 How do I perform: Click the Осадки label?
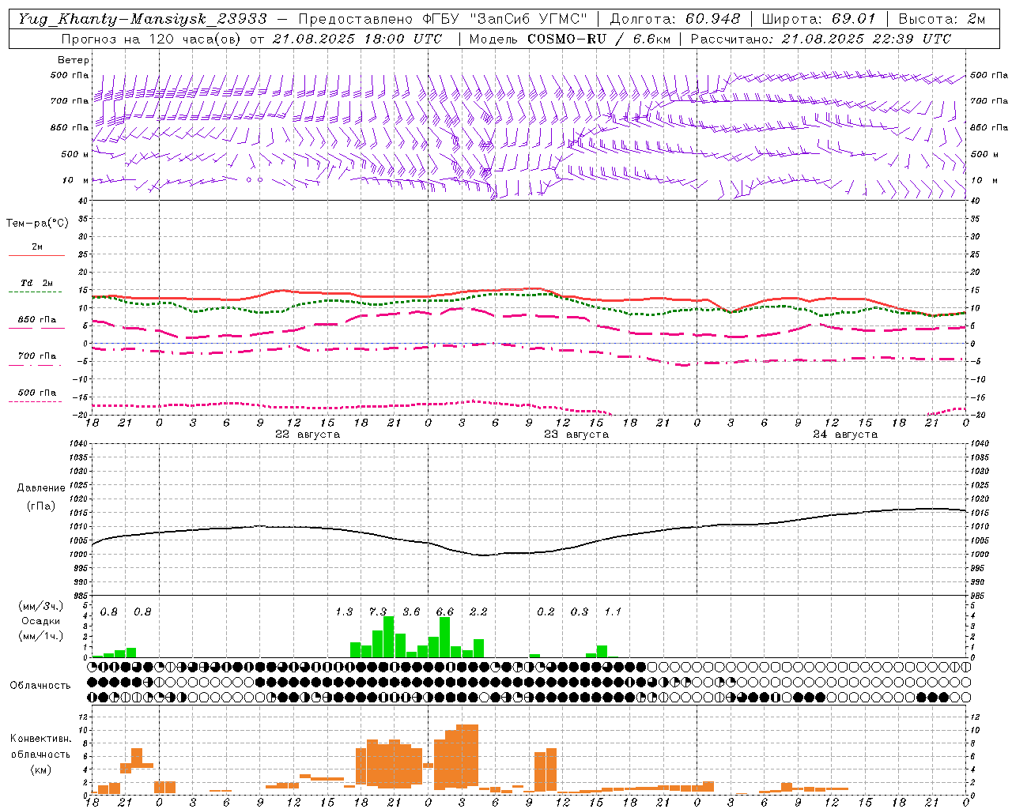coord(40,621)
